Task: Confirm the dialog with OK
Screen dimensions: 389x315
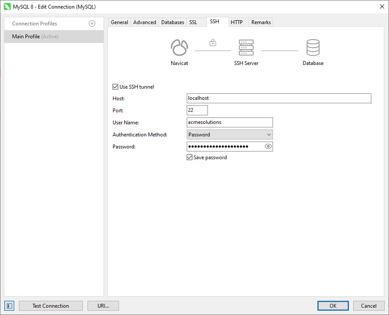Action: tap(333, 306)
